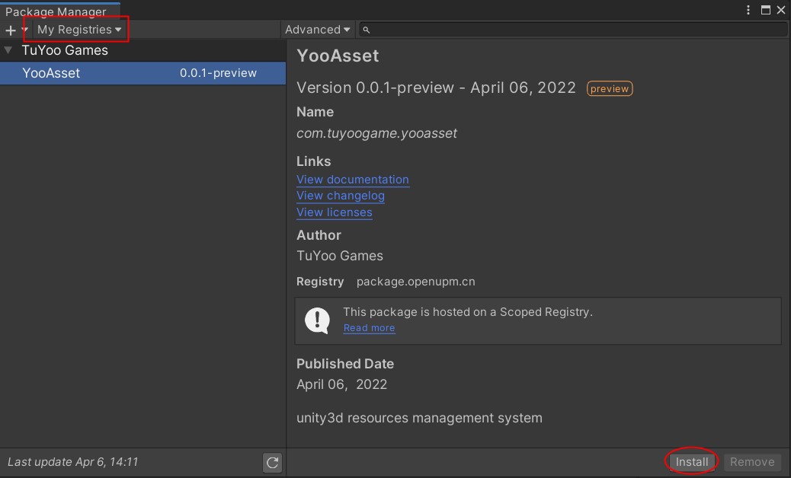This screenshot has width=791, height=478.
Task: Open the View changelog link
Action: [341, 196]
